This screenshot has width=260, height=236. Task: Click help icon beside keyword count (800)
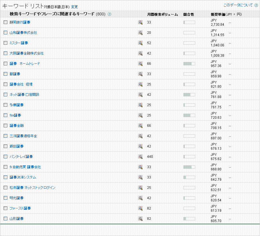[x=109, y=14]
